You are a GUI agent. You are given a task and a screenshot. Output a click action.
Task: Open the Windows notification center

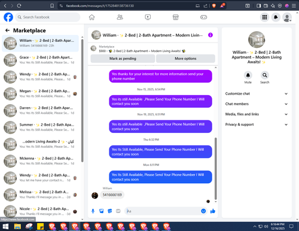point(291,226)
